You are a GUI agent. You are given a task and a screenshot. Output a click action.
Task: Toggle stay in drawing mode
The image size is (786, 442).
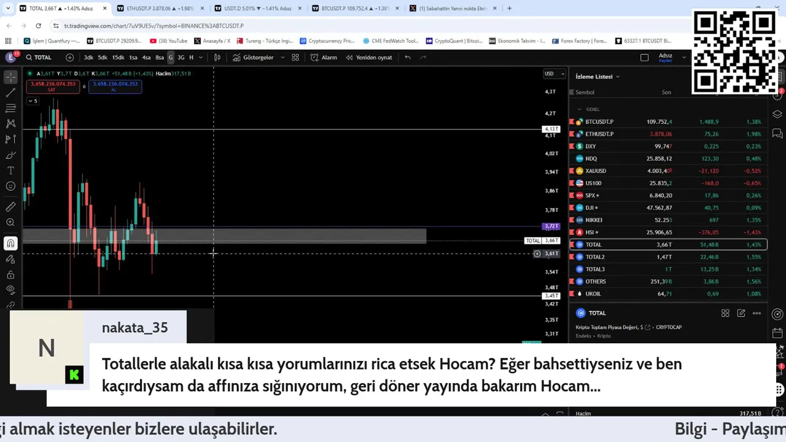tap(10, 259)
